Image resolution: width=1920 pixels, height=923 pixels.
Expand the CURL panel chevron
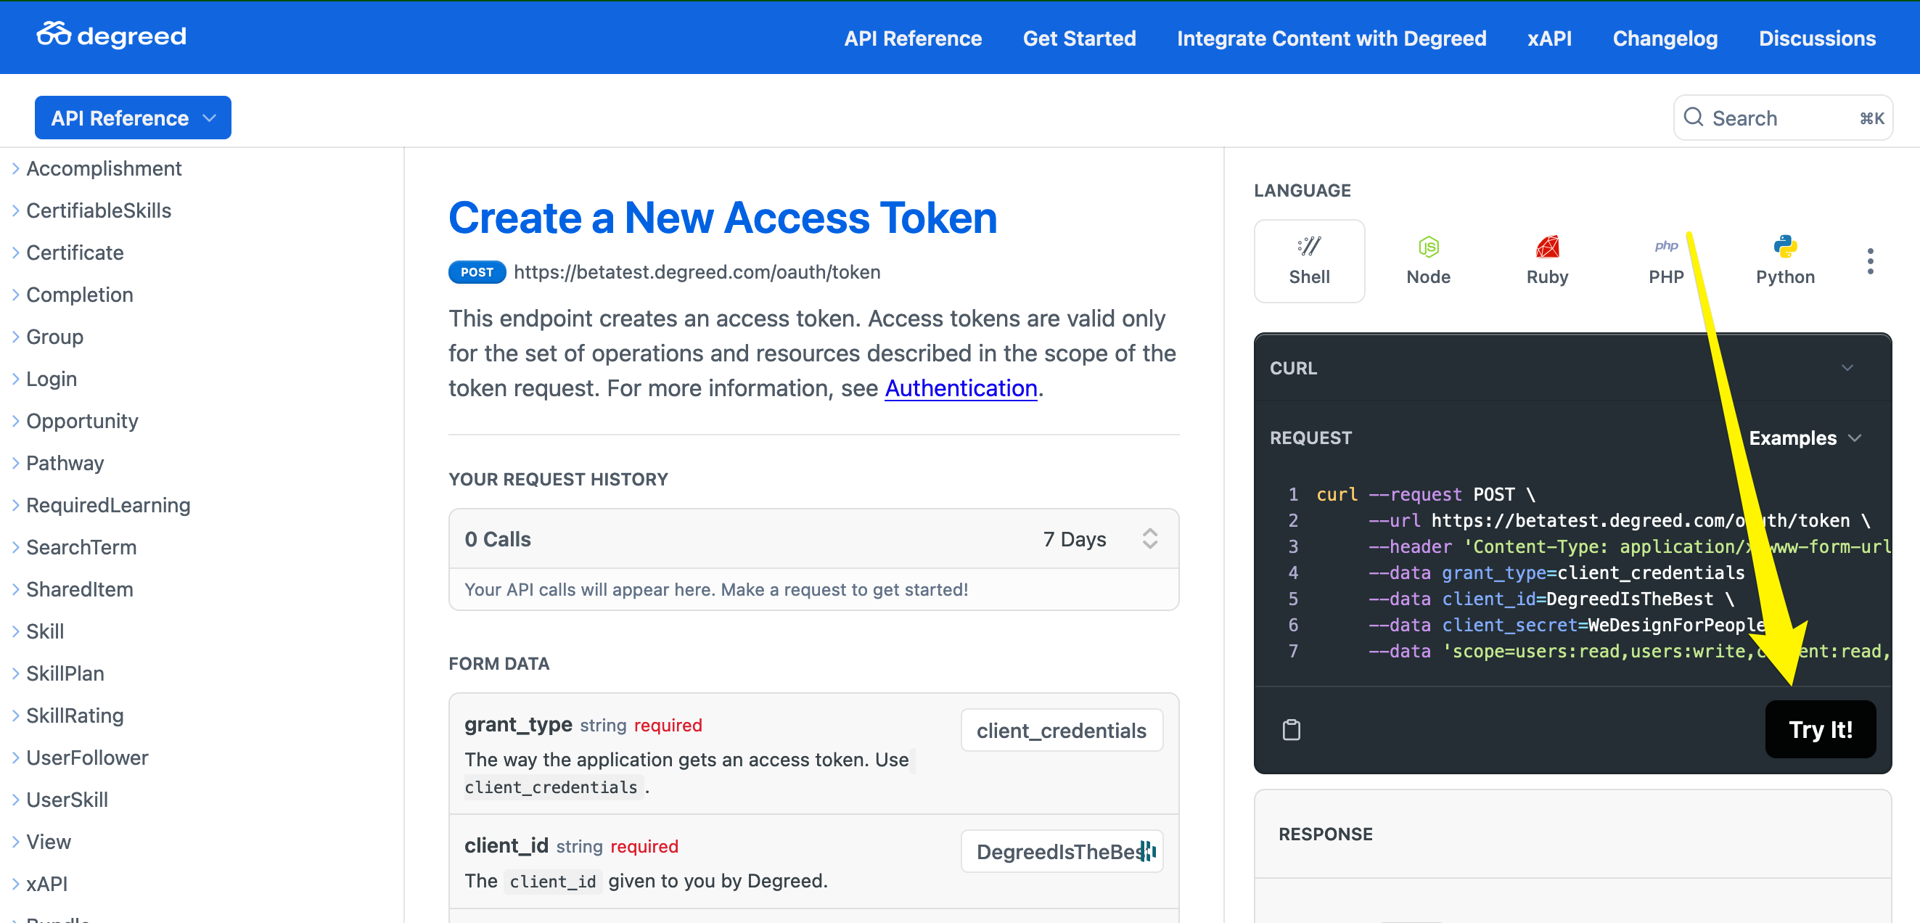1846,368
